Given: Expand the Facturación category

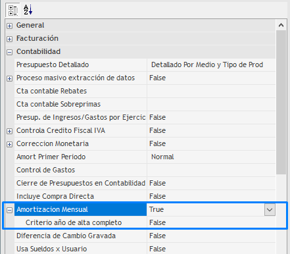Looking at the screenshot, I should coord(9,39).
